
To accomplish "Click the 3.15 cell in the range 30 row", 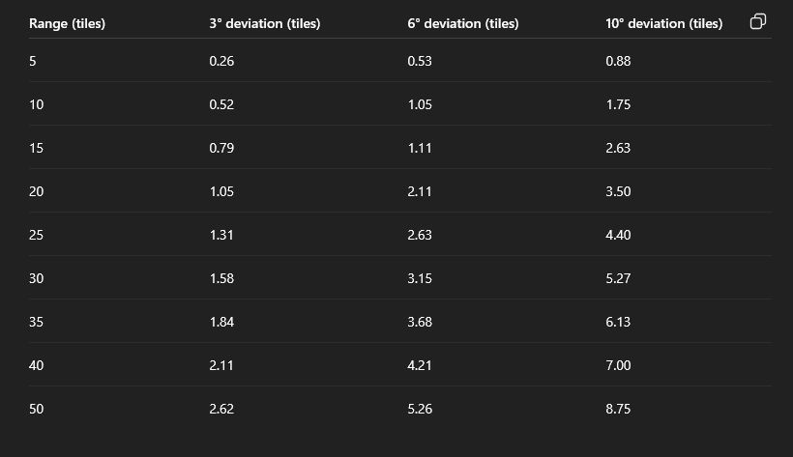I will pos(420,278).
